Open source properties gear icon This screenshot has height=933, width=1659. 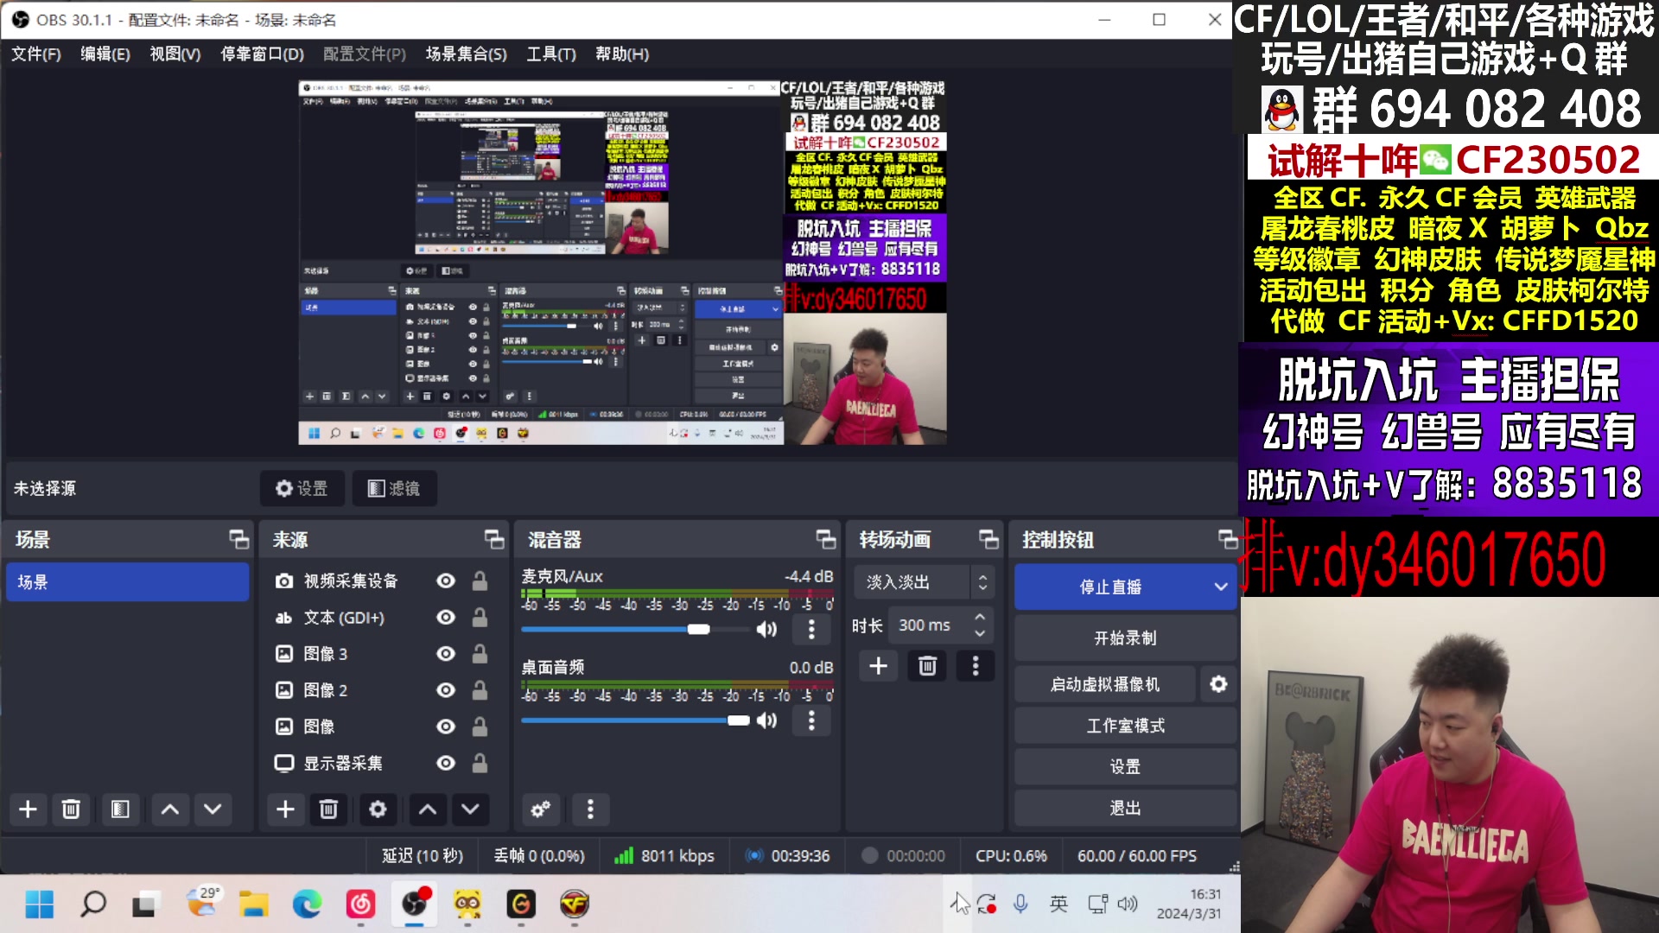[378, 809]
